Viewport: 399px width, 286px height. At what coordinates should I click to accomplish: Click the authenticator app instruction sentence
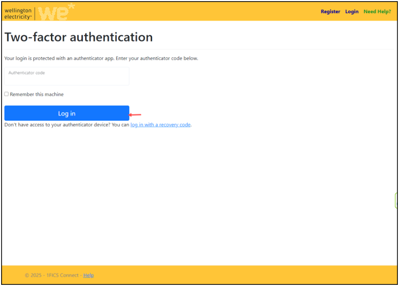tap(101, 58)
